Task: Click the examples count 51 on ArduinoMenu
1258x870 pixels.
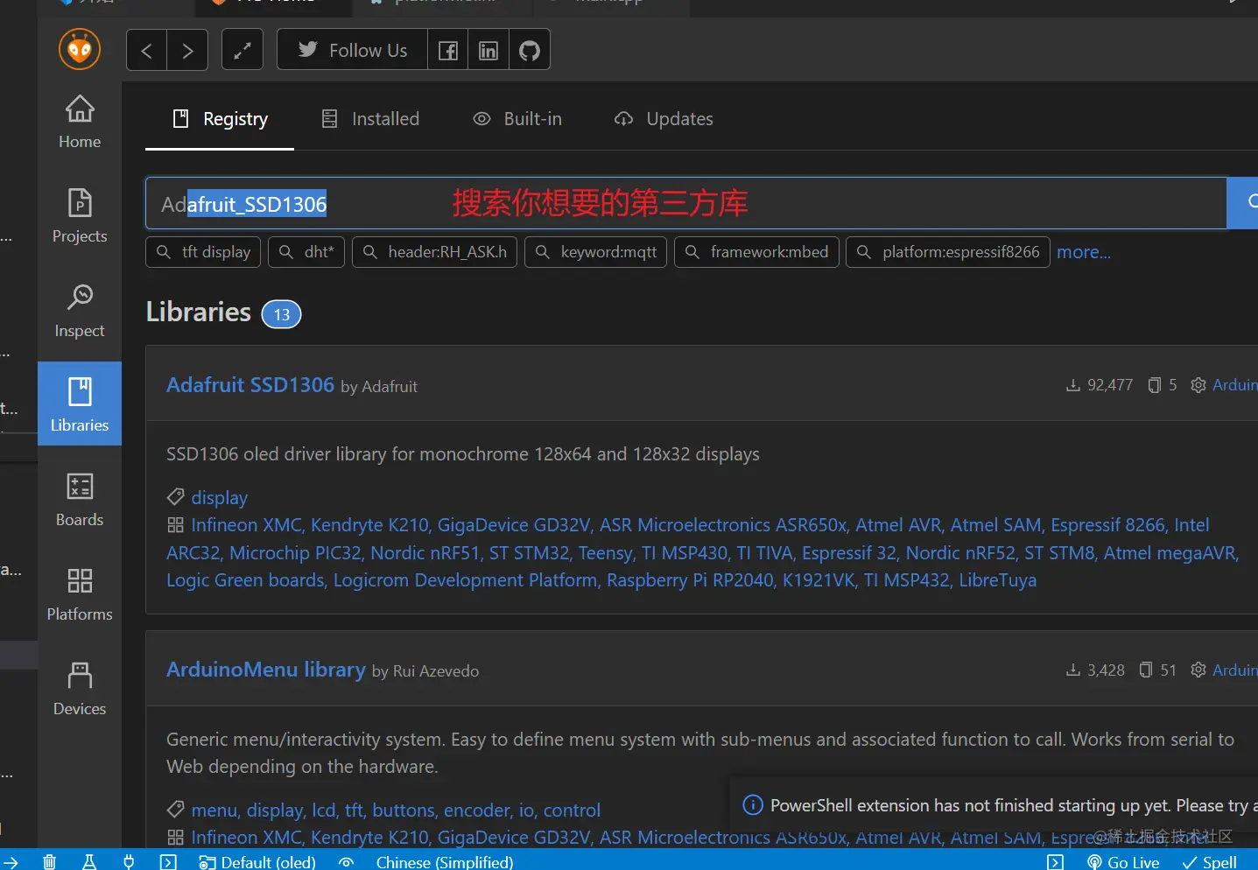Action: pos(1158,670)
